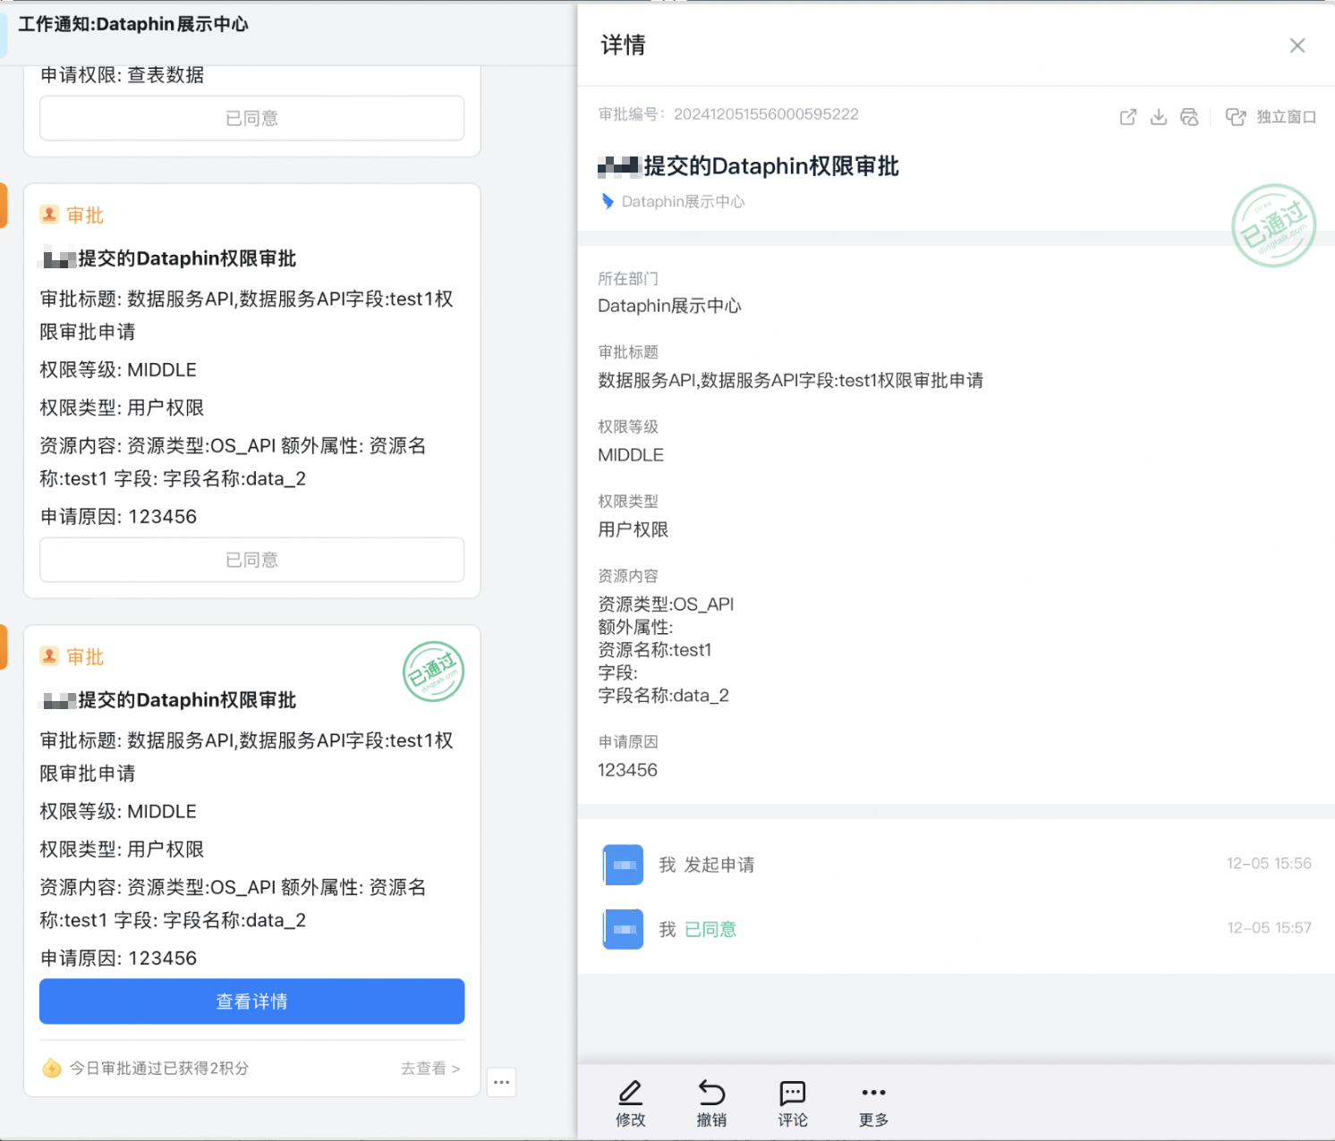1335x1141 pixels.
Task: Click the 撤销 undo icon
Action: click(711, 1092)
